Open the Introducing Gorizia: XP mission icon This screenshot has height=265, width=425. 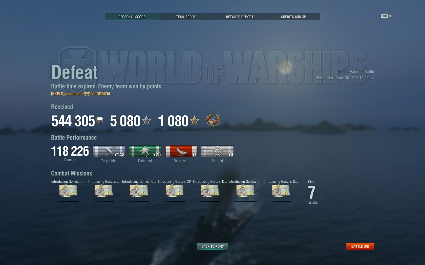click(175, 191)
